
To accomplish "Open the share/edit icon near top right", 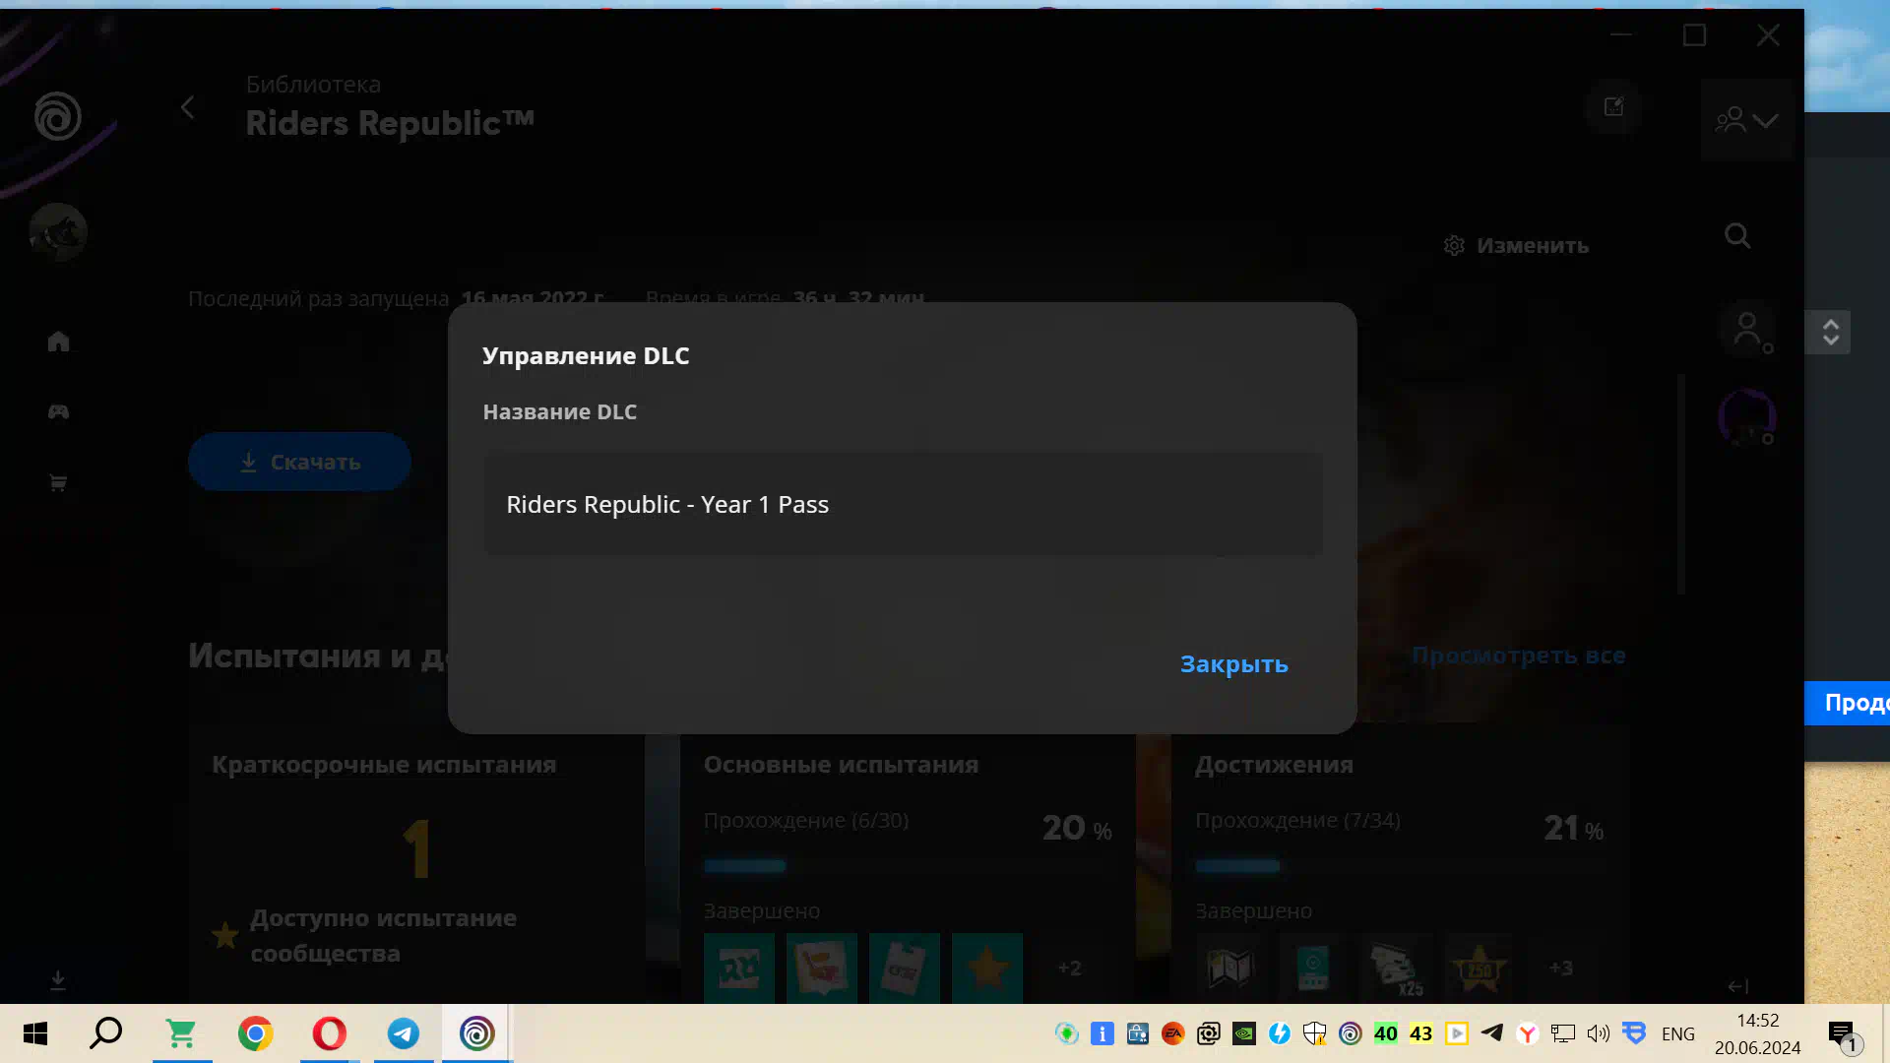I will (x=1613, y=106).
